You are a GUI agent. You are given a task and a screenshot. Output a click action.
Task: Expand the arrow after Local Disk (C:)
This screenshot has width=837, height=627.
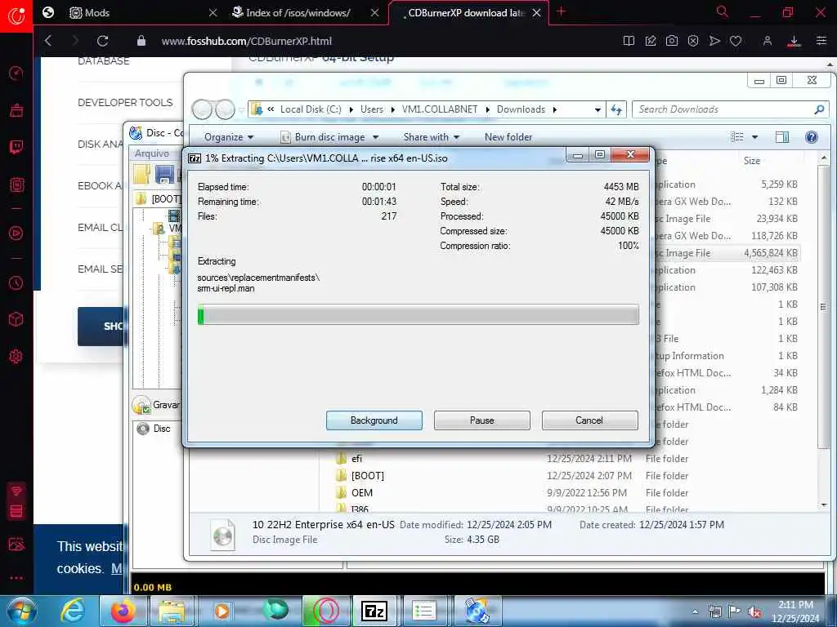(x=351, y=109)
